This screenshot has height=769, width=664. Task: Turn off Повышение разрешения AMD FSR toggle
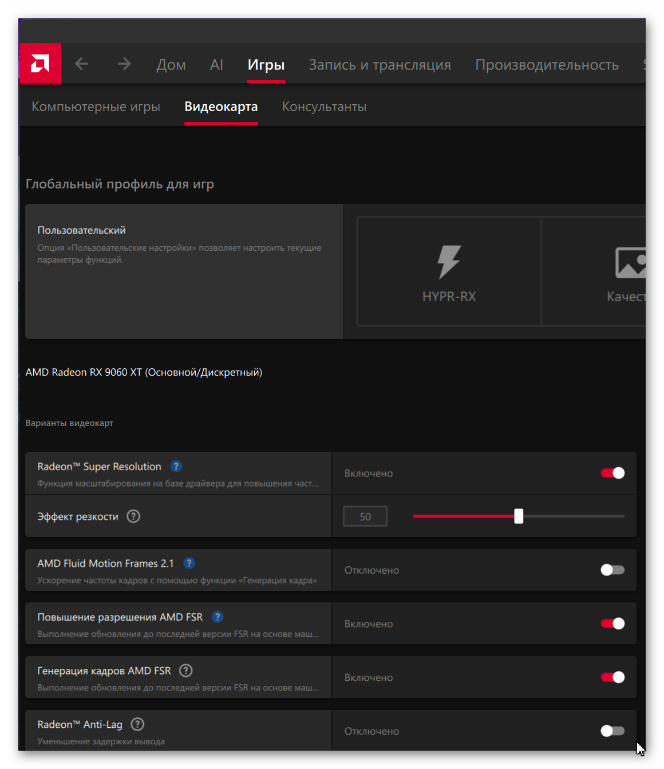[612, 624]
